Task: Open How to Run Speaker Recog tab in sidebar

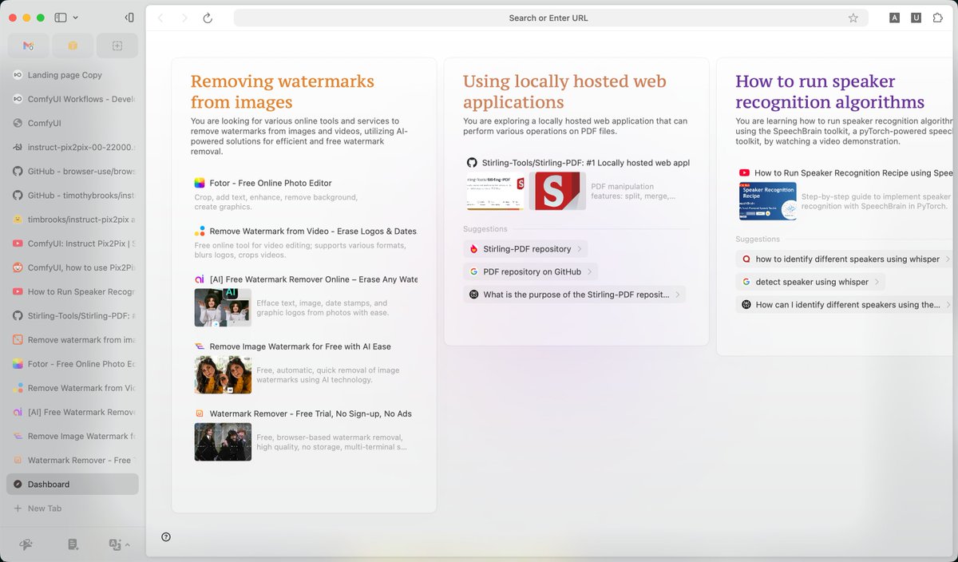Action: tap(73, 291)
